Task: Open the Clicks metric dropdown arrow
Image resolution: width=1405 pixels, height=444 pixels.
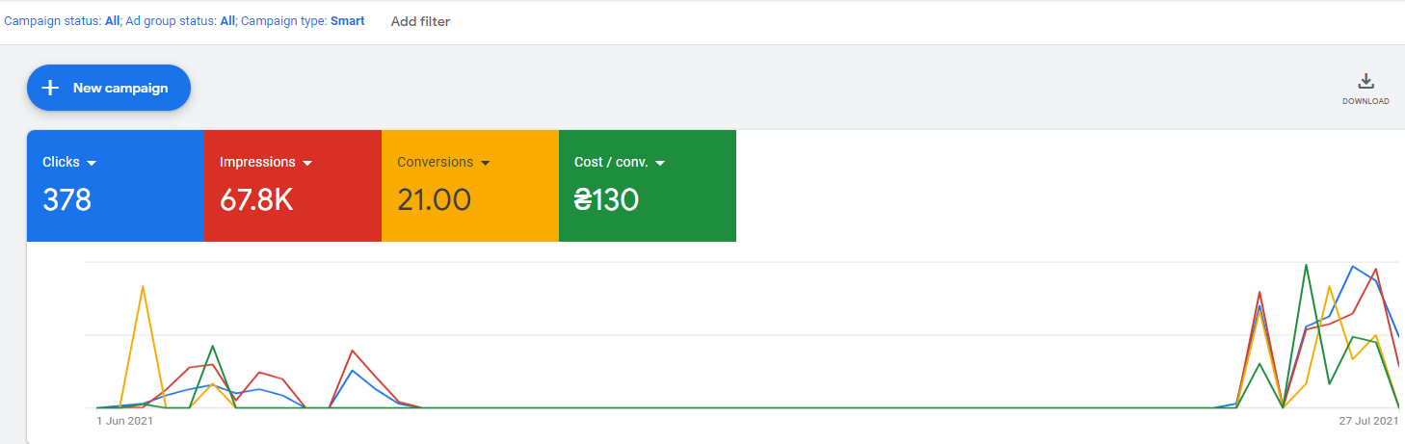Action: [92, 163]
